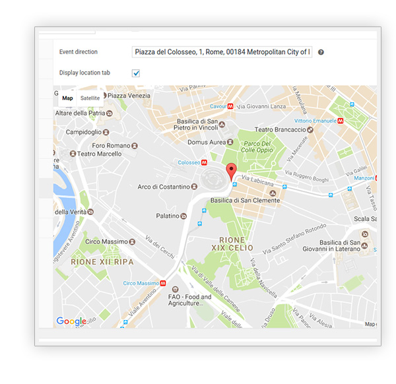This screenshot has width=396, height=384.
Task: Click the Piazza Venezia landmark icon
Action: coord(101,96)
